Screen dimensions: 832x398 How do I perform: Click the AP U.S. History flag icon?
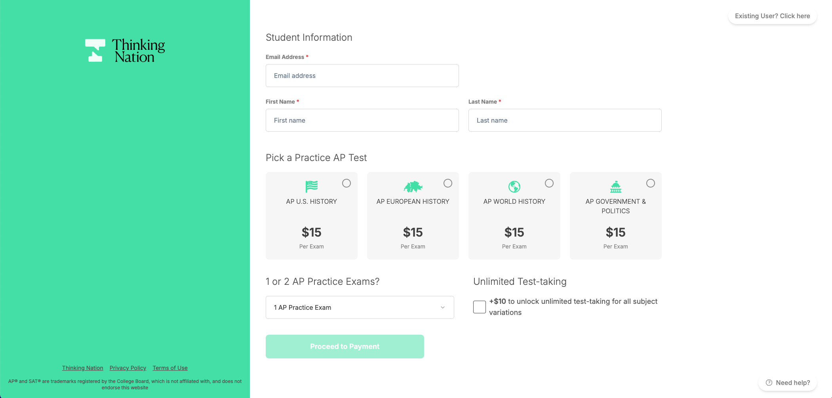point(312,186)
